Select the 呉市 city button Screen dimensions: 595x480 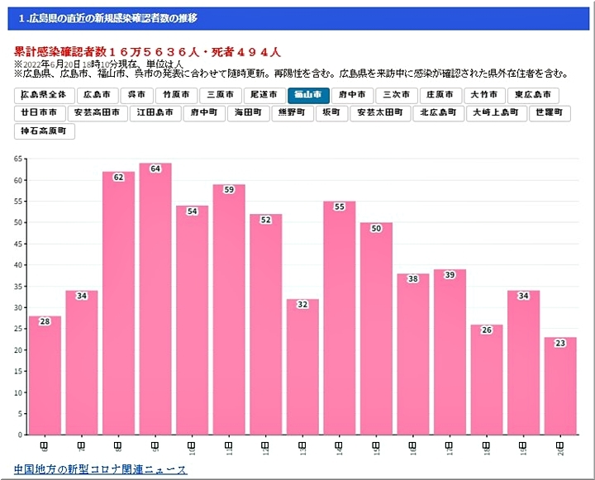tap(136, 96)
